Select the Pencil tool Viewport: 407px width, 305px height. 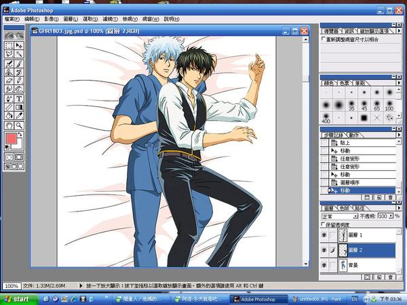[x=19, y=81]
